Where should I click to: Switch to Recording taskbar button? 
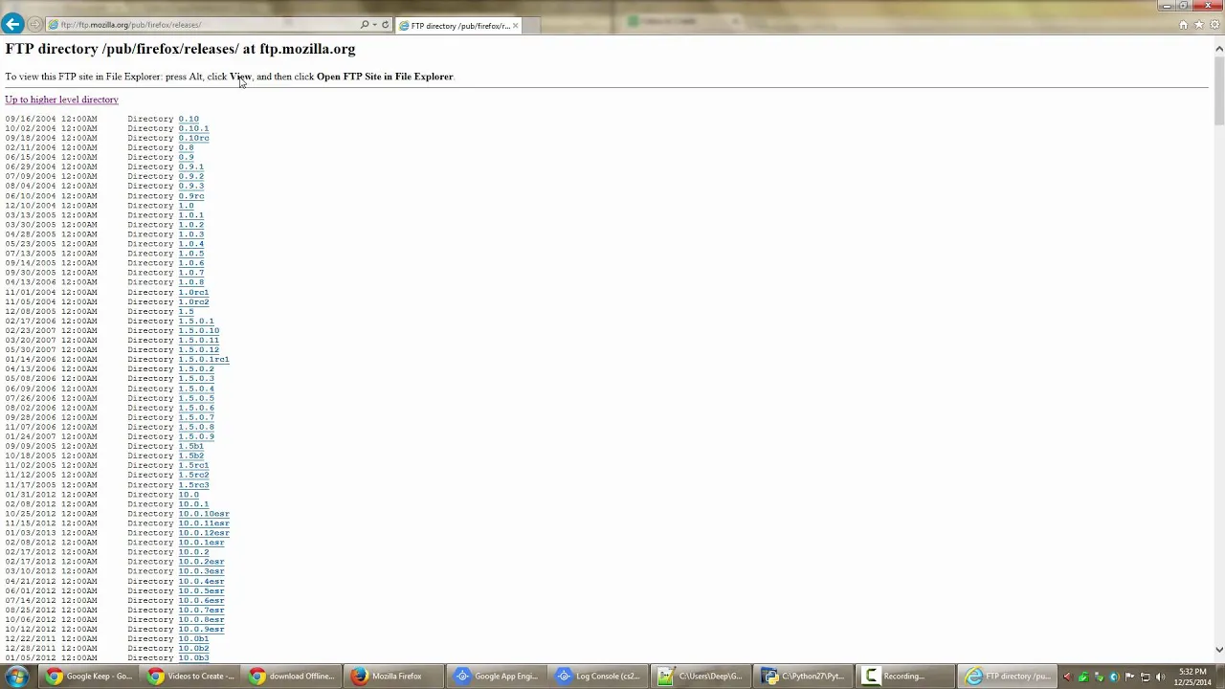point(903,677)
